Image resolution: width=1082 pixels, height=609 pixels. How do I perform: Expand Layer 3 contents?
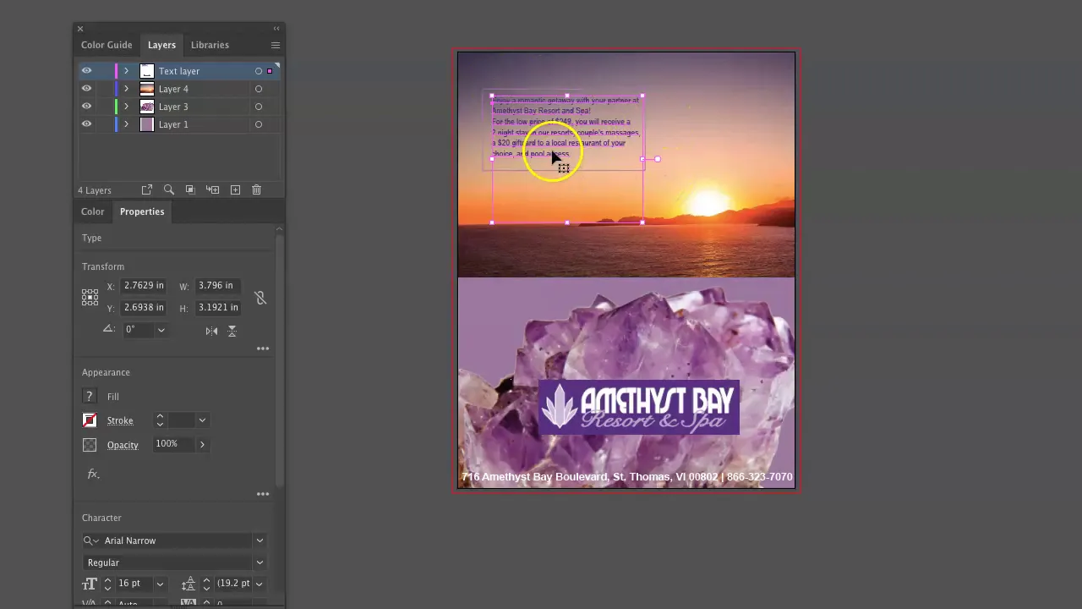126,107
